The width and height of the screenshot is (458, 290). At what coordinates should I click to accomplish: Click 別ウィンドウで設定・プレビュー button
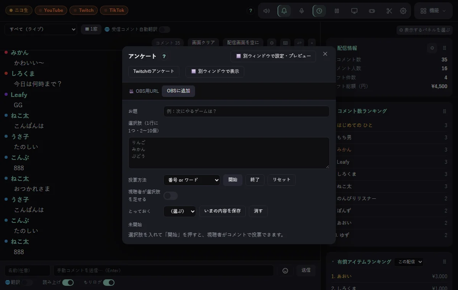tap(273, 56)
